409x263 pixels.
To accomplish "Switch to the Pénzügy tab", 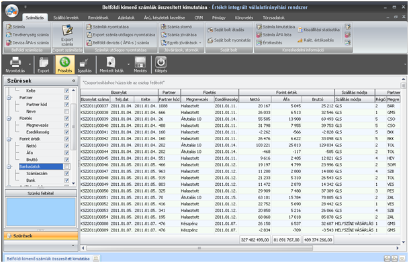I will (218, 17).
